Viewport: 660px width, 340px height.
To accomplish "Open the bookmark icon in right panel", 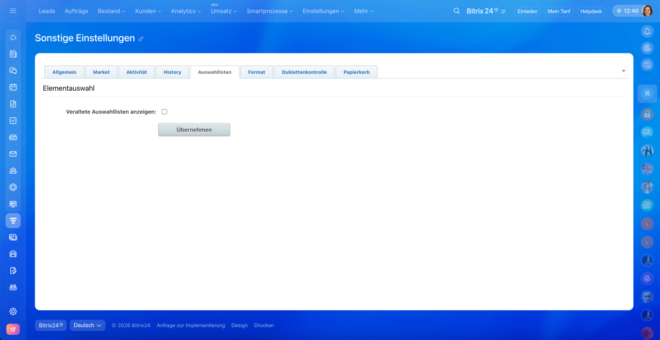I will pyautogui.click(x=647, y=94).
